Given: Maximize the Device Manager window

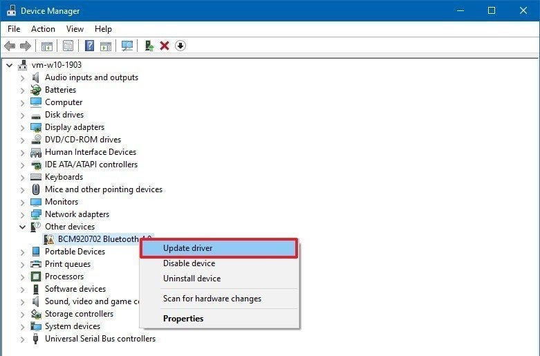Looking at the screenshot, I should (x=492, y=10).
